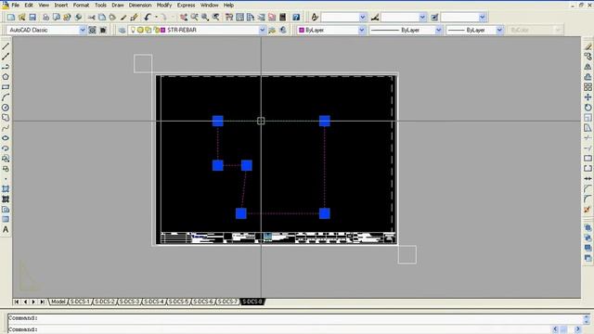Open the table style dropdown
594x334 pixels.
pyautogui.click(x=483, y=17)
